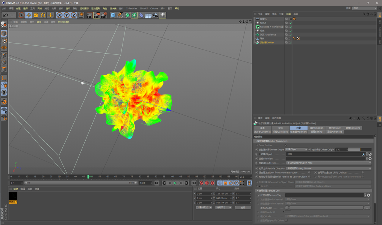Click Render to Picture Viewer icon
The height and width of the screenshot is (225, 382).
coord(97,15)
